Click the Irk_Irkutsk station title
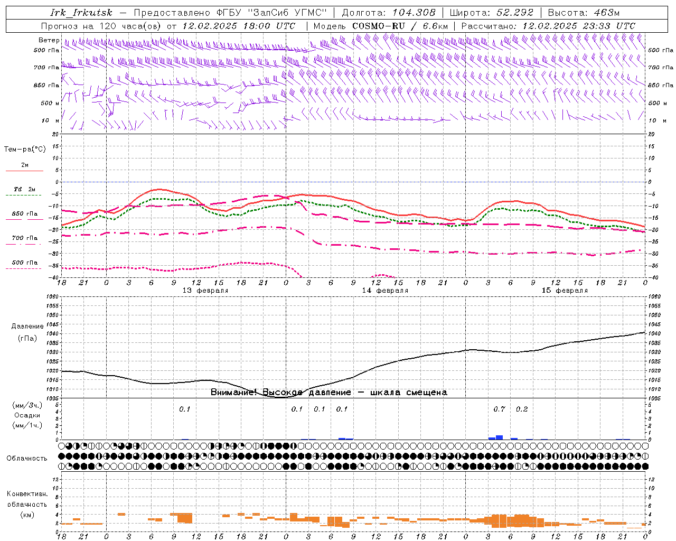Viewport: 676px width, 541px height. coord(81,13)
